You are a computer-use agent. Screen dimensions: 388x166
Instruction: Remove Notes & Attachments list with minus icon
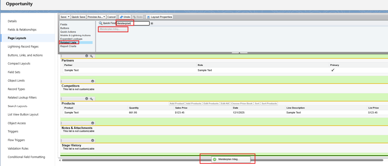[x=92, y=123]
